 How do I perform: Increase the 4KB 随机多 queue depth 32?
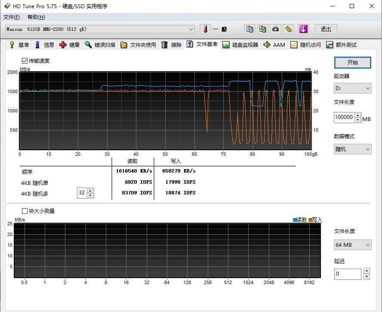click(90, 191)
